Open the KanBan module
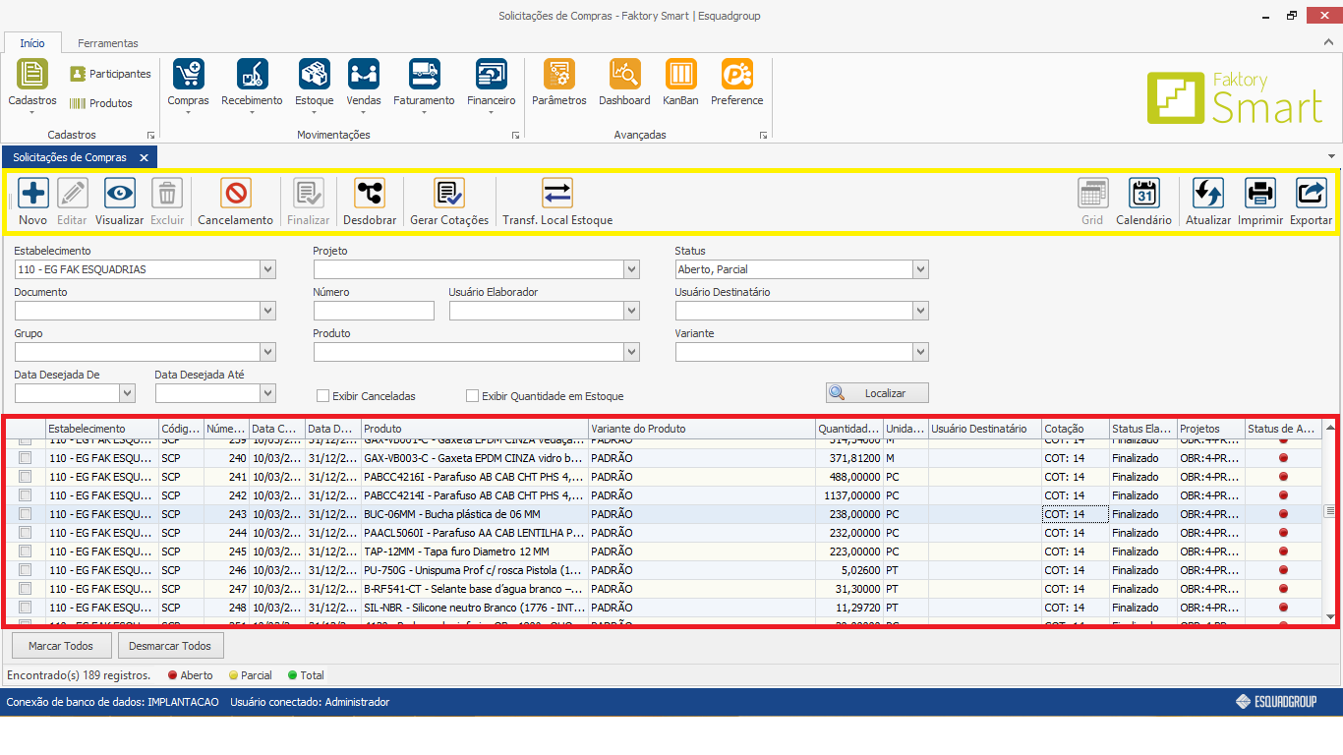Image resolution: width=1343 pixels, height=755 pixels. (680, 75)
